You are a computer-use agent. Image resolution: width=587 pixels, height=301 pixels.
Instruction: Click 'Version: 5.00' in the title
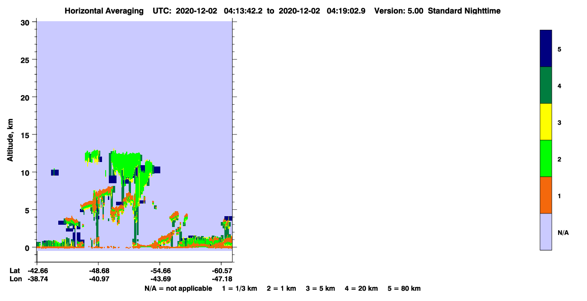tap(399, 11)
